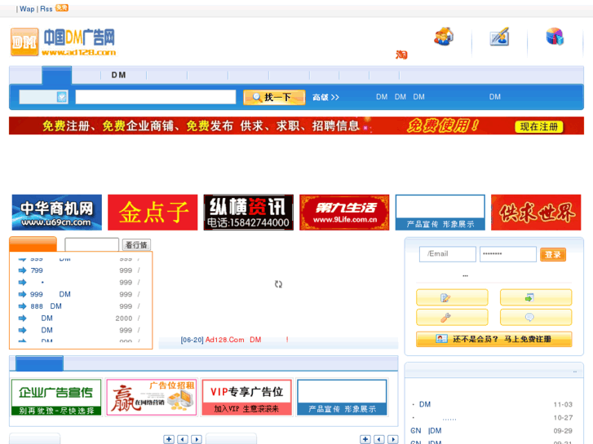Image resolution: width=593 pixels, height=444 pixels.
Task: Open the 高级 >> advanced search link
Action: [325, 97]
